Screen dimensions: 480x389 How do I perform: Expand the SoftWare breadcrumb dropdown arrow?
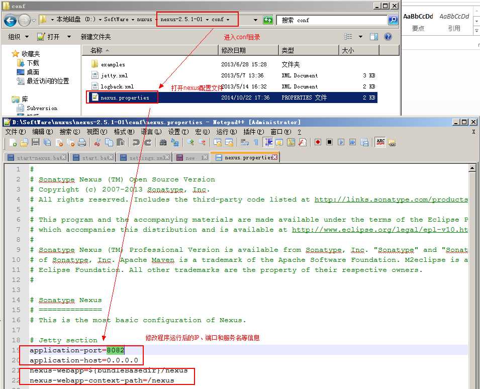point(133,20)
